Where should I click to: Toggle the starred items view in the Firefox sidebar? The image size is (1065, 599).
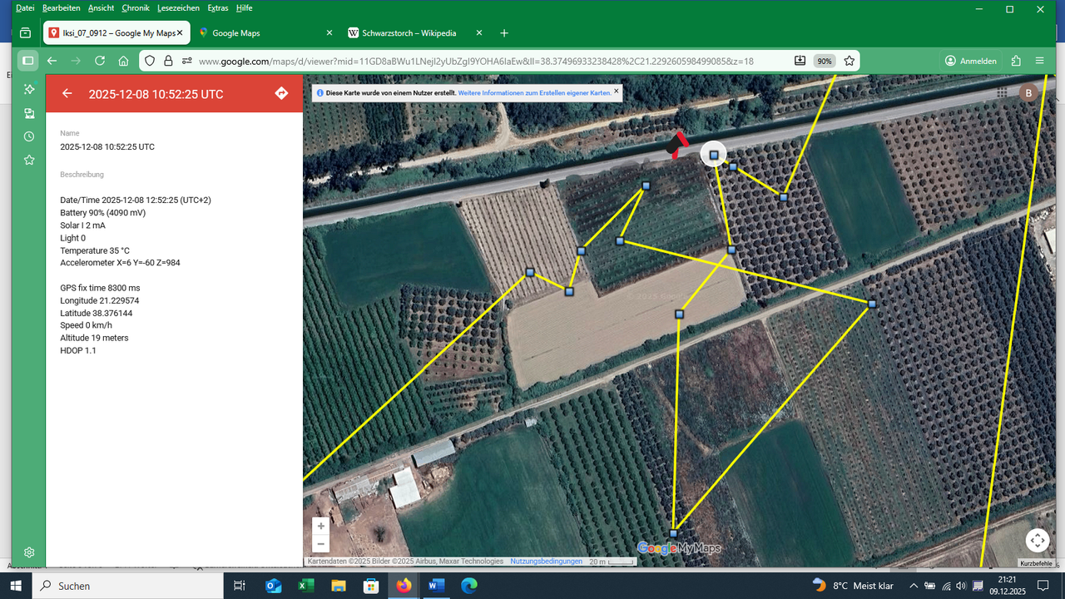(28, 159)
